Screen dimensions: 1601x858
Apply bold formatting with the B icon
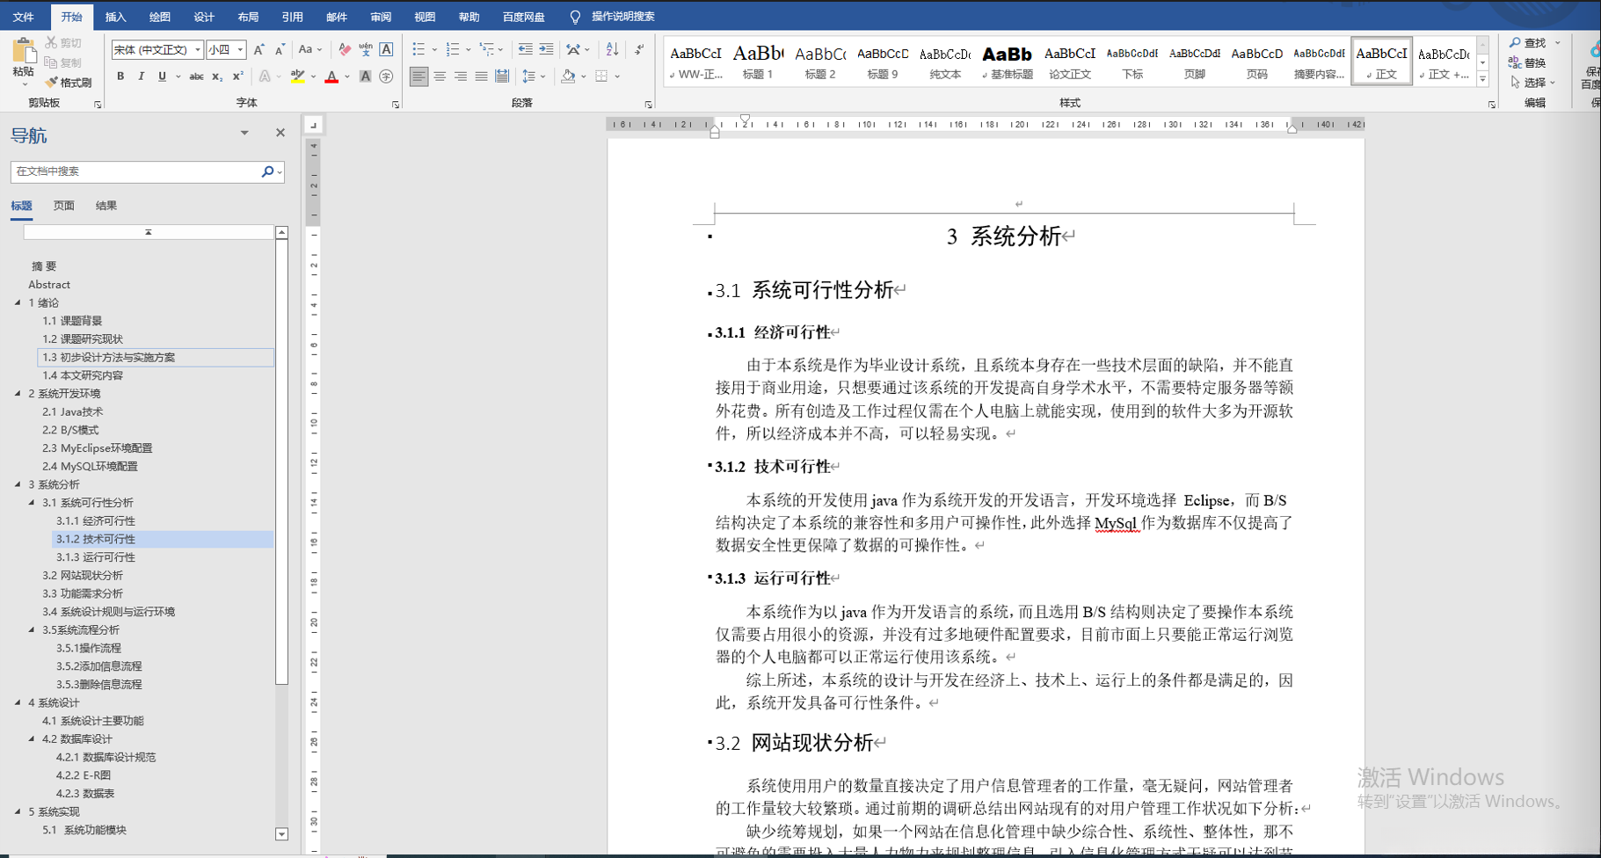pyautogui.click(x=120, y=76)
